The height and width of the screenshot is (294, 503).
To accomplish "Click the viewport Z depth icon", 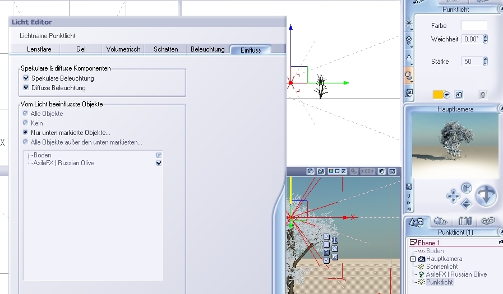I will (344, 171).
